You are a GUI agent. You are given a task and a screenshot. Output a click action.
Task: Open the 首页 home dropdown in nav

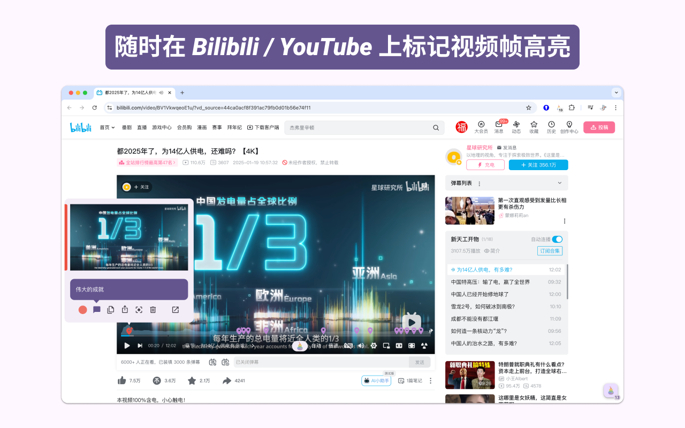[x=107, y=127]
